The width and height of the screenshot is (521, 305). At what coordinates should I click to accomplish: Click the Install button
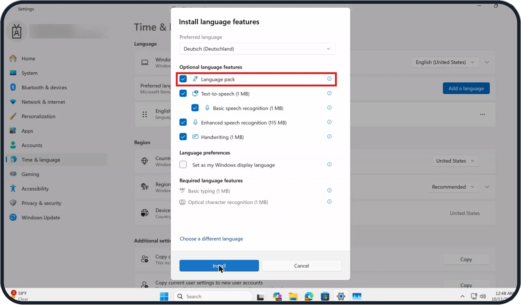[x=219, y=266]
